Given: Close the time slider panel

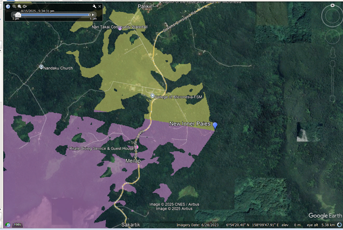Looking at the screenshot, I should [x=101, y=6].
